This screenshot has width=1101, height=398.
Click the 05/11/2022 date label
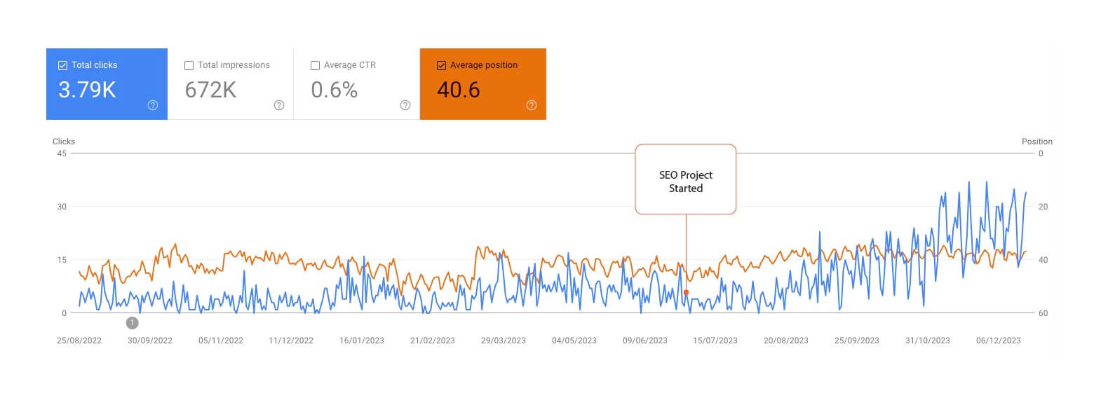pyautogui.click(x=221, y=341)
